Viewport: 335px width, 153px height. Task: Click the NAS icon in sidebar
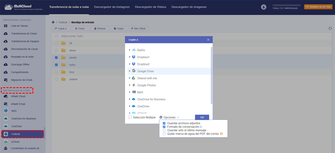pos(6,111)
